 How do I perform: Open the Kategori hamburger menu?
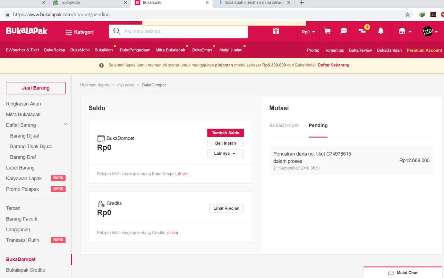[x=79, y=32]
